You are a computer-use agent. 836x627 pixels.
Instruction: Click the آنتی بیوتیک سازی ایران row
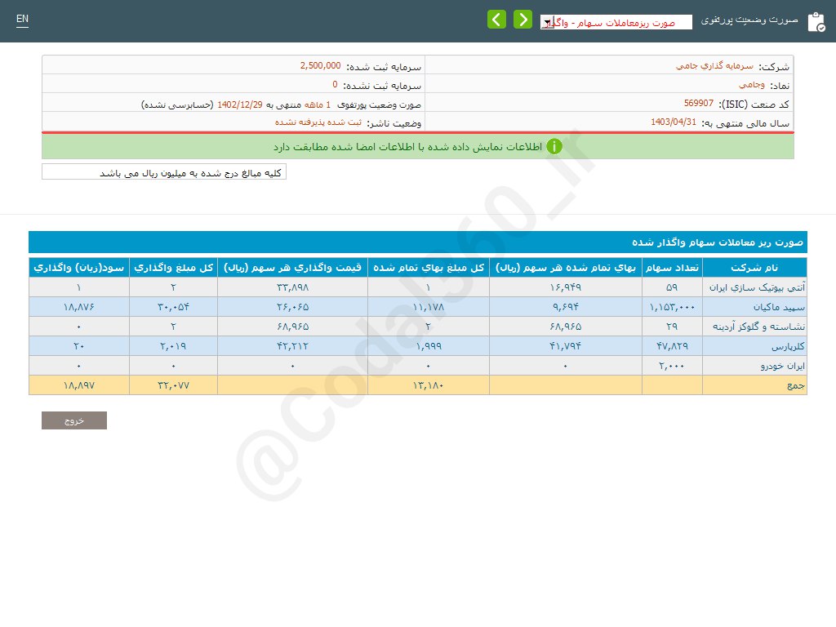pyautogui.click(x=417, y=287)
